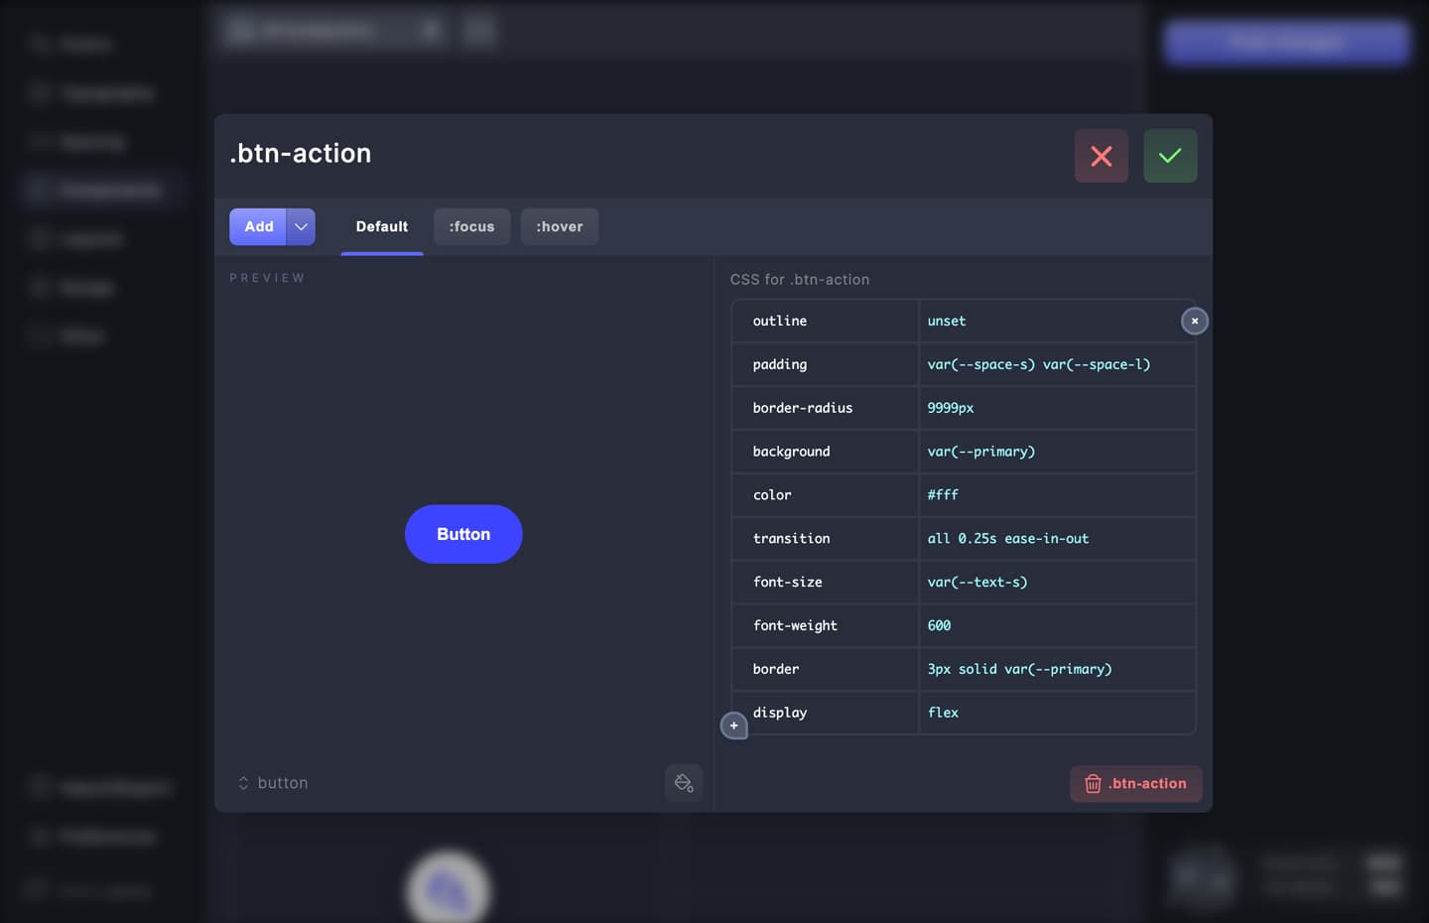Delete the .btn-action class
The width and height of the screenshot is (1429, 923).
click(1135, 783)
